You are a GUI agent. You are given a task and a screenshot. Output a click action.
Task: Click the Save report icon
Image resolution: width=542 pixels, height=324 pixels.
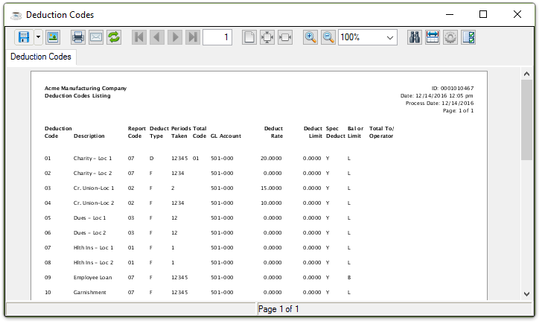point(23,37)
